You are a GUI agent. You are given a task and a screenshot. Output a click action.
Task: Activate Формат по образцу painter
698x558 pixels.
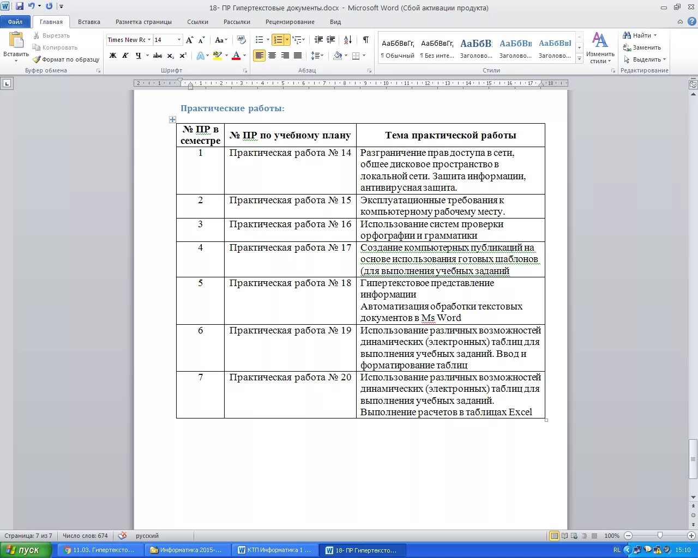[x=66, y=59]
